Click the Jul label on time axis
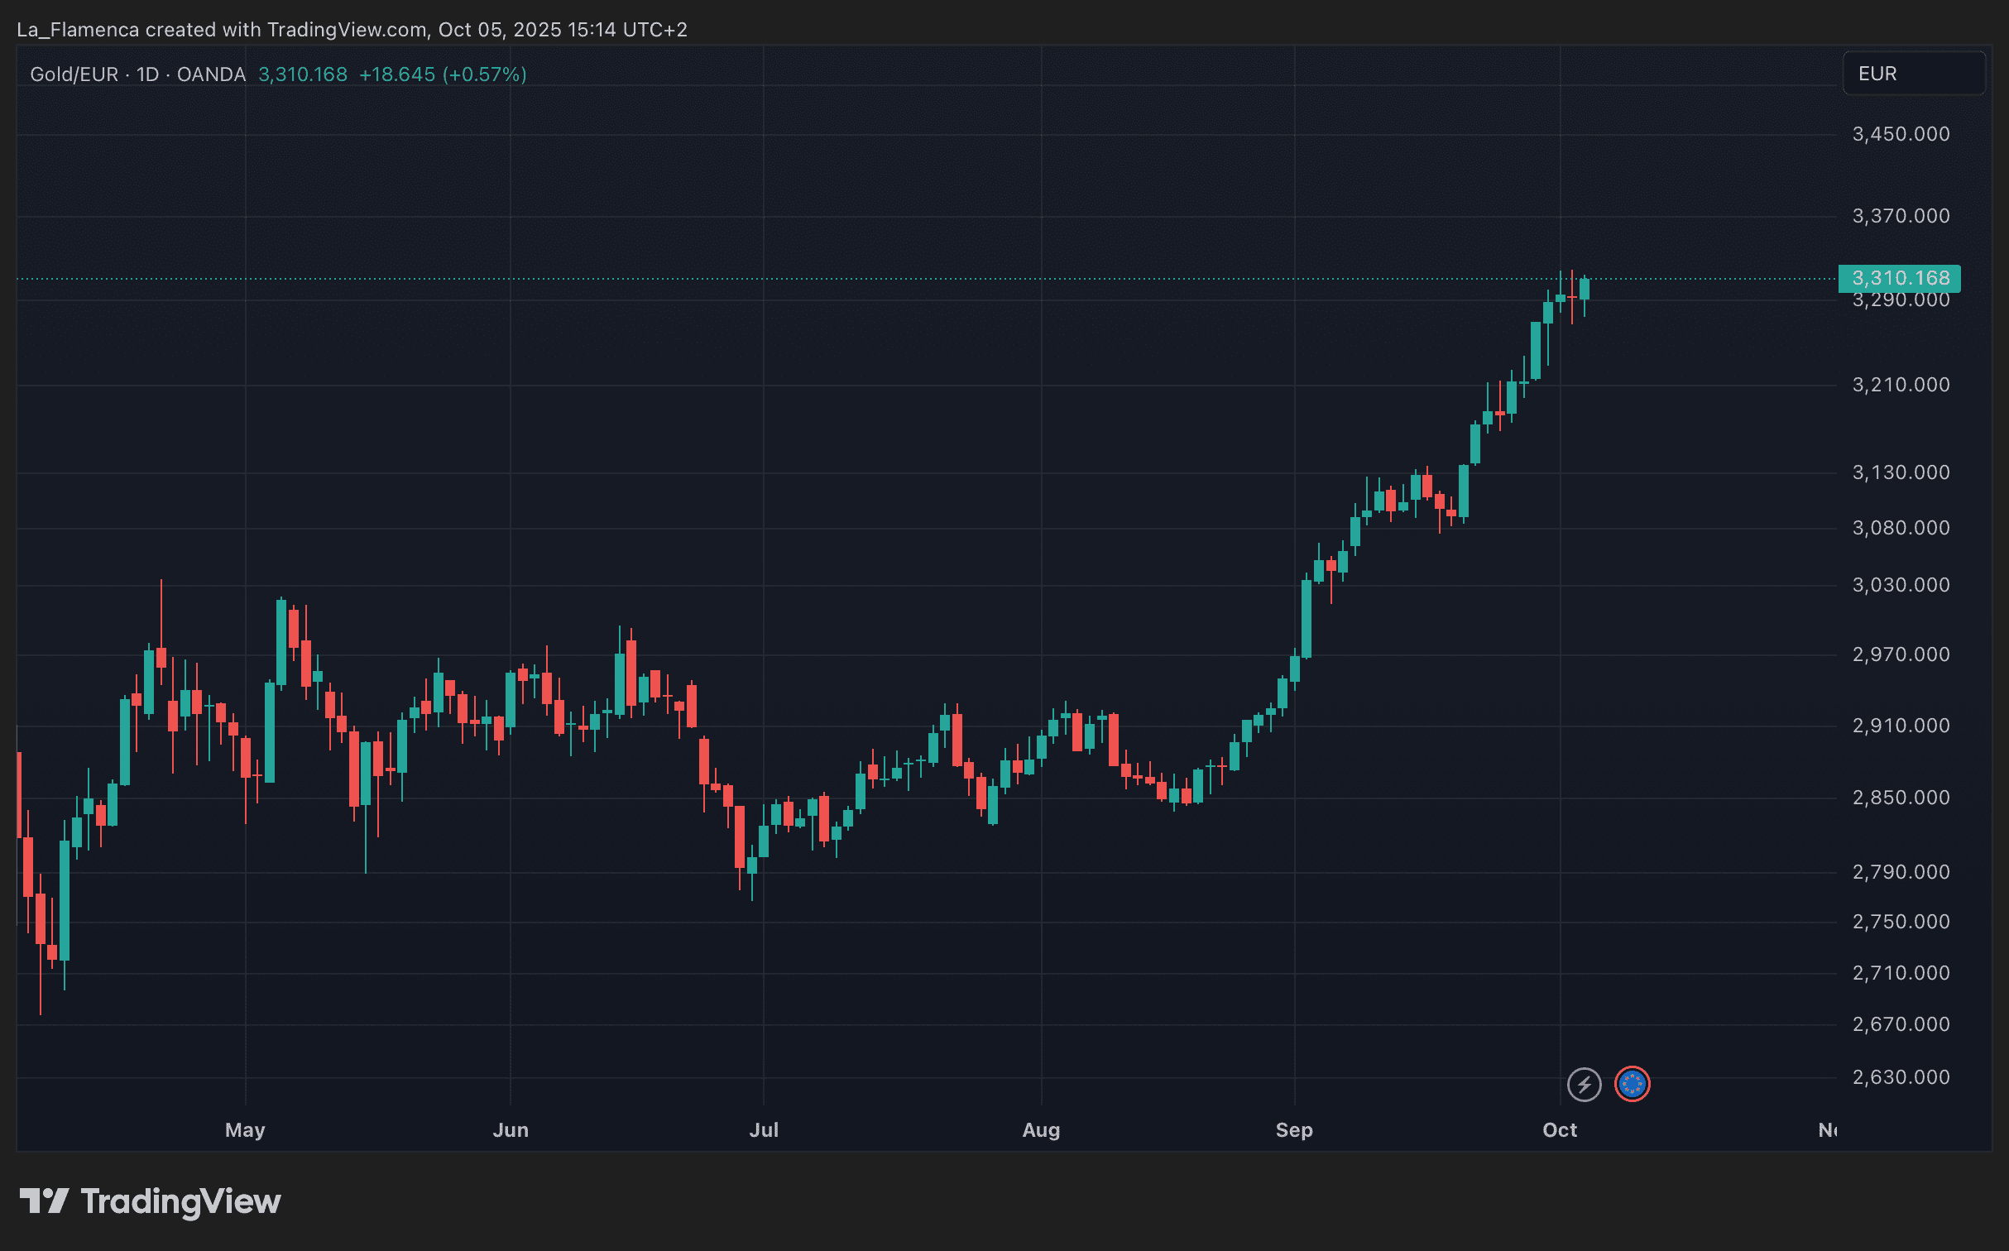Image resolution: width=2009 pixels, height=1251 pixels. [763, 1130]
